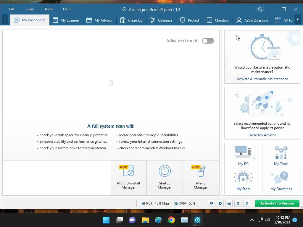Switch to dark mode with moon icon
The image size is (303, 227).
260,9
